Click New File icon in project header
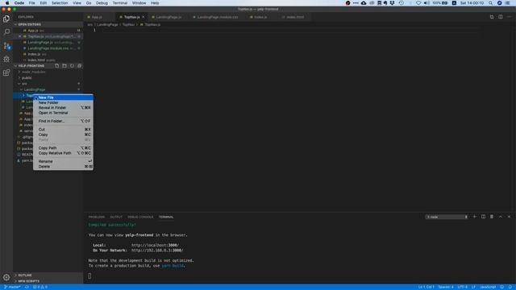 click(57, 66)
